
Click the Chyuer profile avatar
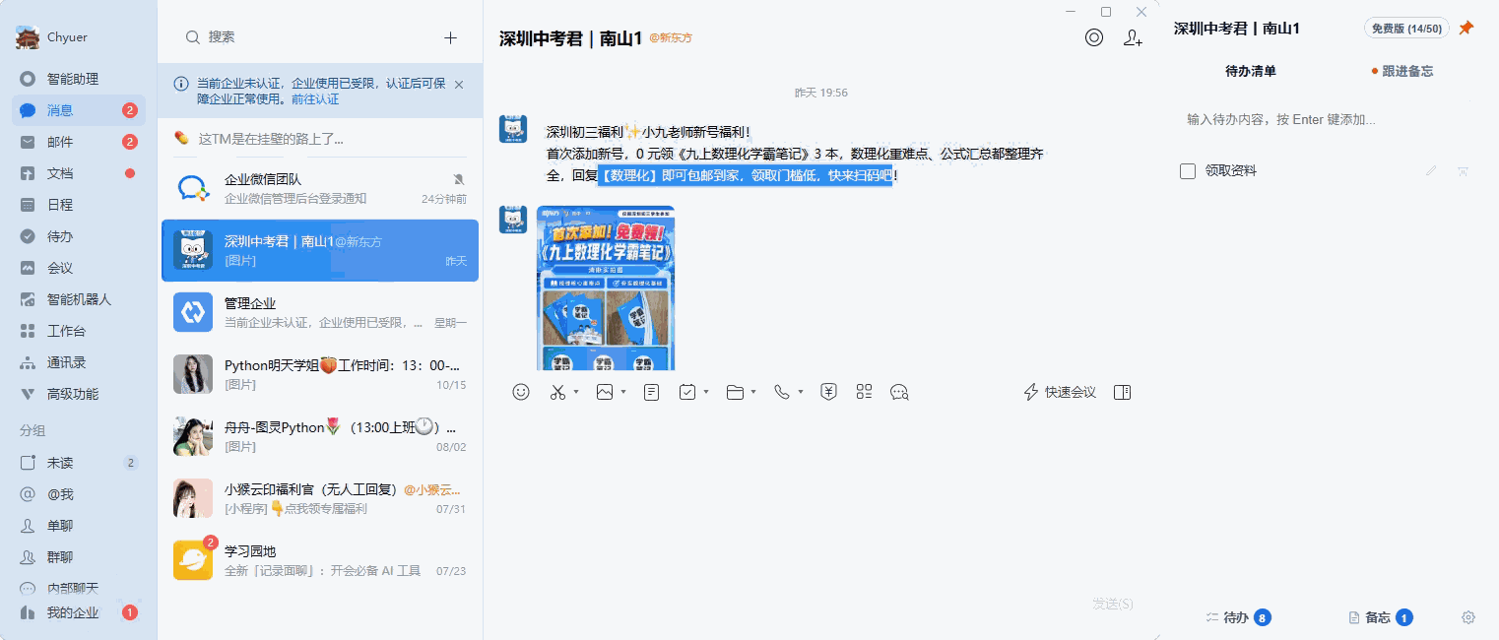click(27, 37)
